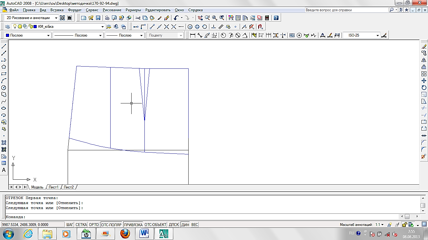The image size is (428, 240).
Task: Select the Radius dimension tool
Action: click(x=223, y=35)
